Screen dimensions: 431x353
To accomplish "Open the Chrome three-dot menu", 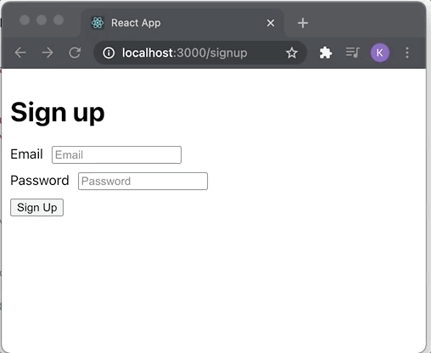I will (407, 53).
